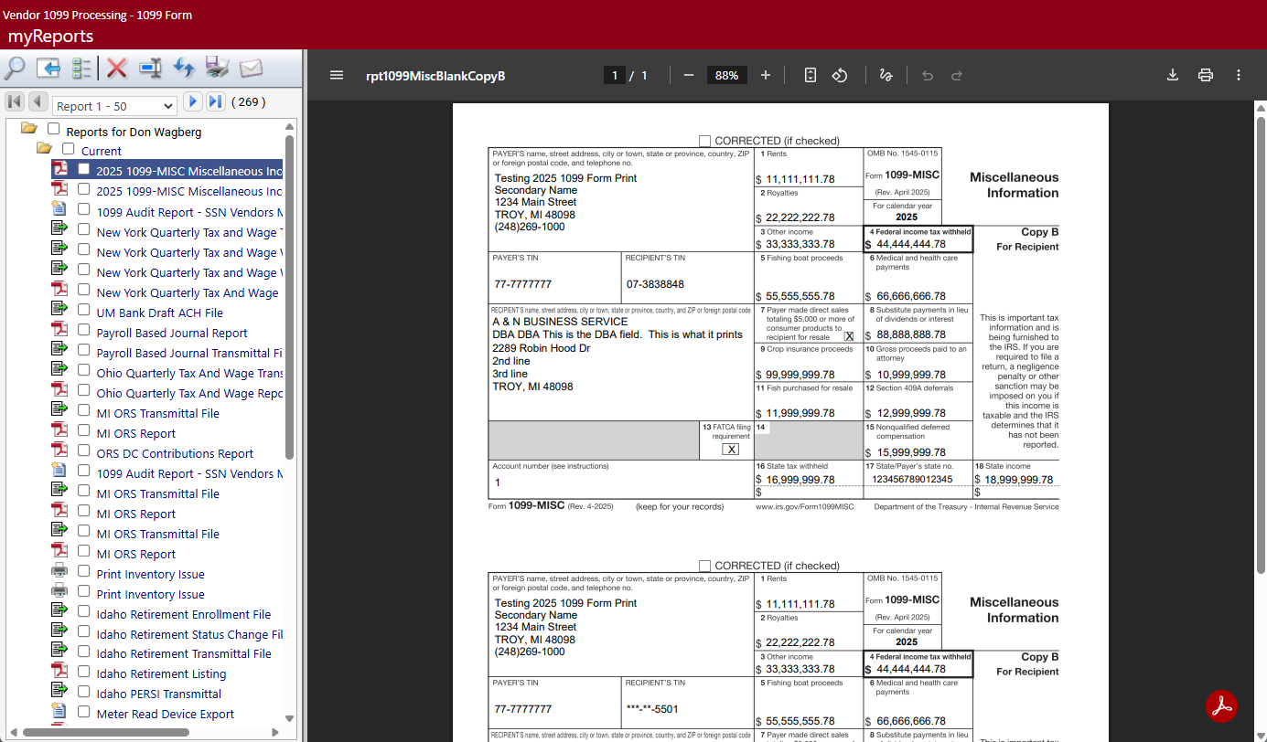1267x742 pixels.
Task: Click the rename report icon
Action: pyautogui.click(x=150, y=69)
